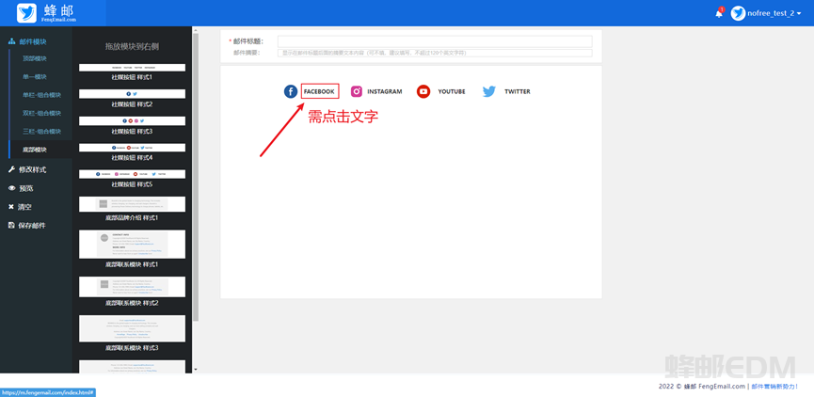
Task: Click the INSTAGRAM text label
Action: click(385, 91)
